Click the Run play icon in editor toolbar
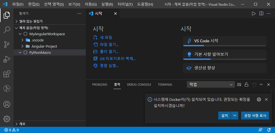Viewport: 275px width, 133px height. pyautogui.click(x=254, y=14)
